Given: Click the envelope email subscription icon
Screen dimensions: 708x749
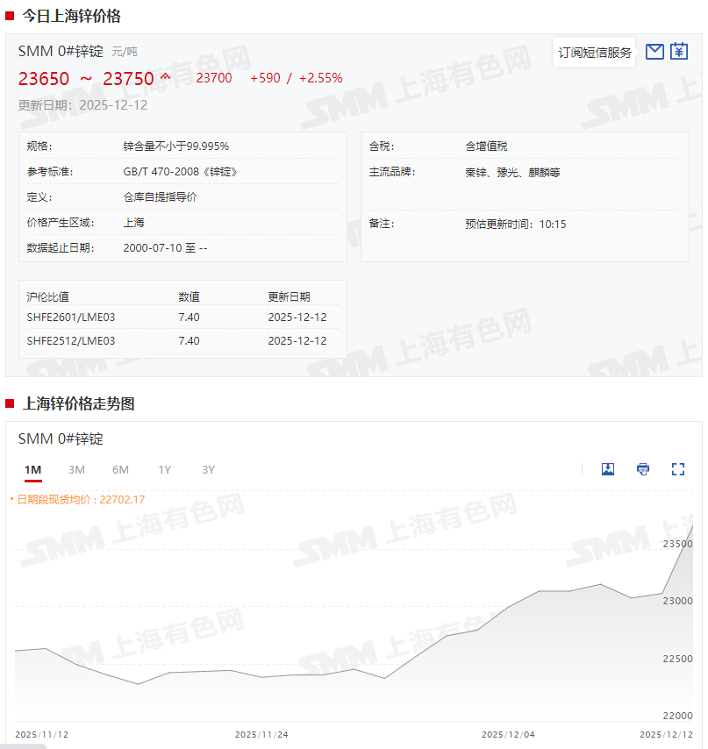Looking at the screenshot, I should [x=654, y=52].
